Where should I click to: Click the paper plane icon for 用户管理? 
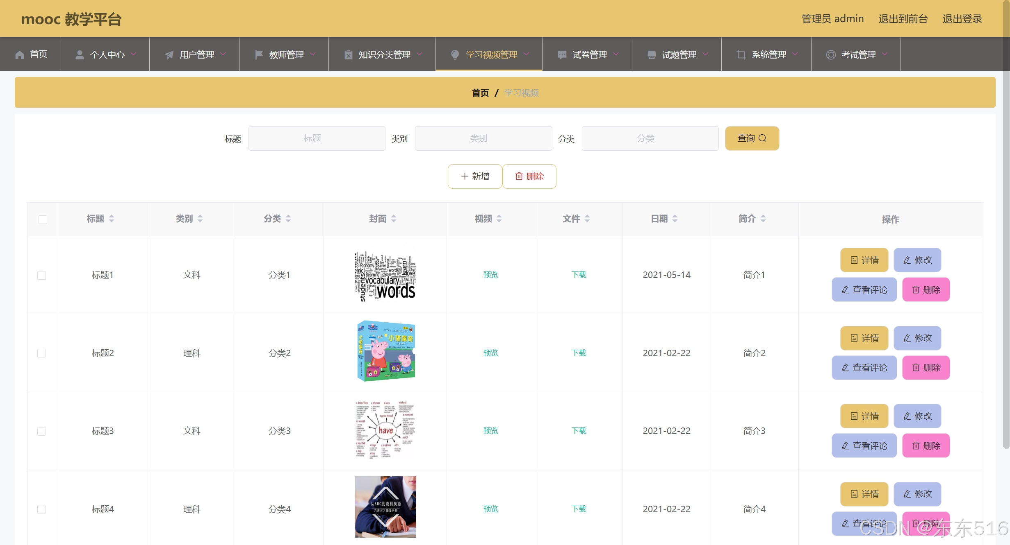click(x=169, y=55)
